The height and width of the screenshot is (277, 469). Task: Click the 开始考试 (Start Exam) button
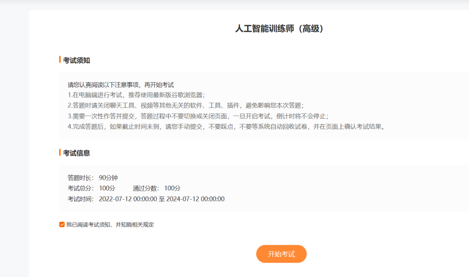[281, 254]
